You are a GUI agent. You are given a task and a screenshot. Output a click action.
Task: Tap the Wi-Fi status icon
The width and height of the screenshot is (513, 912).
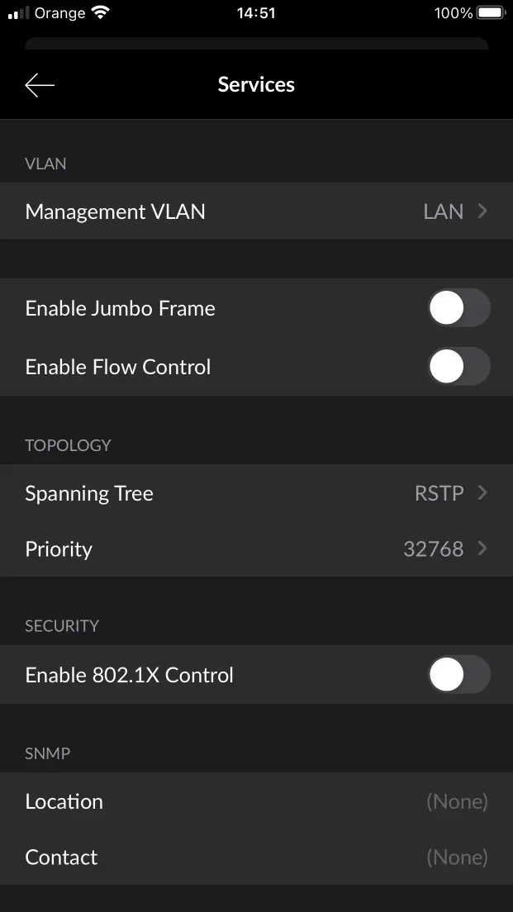(101, 13)
